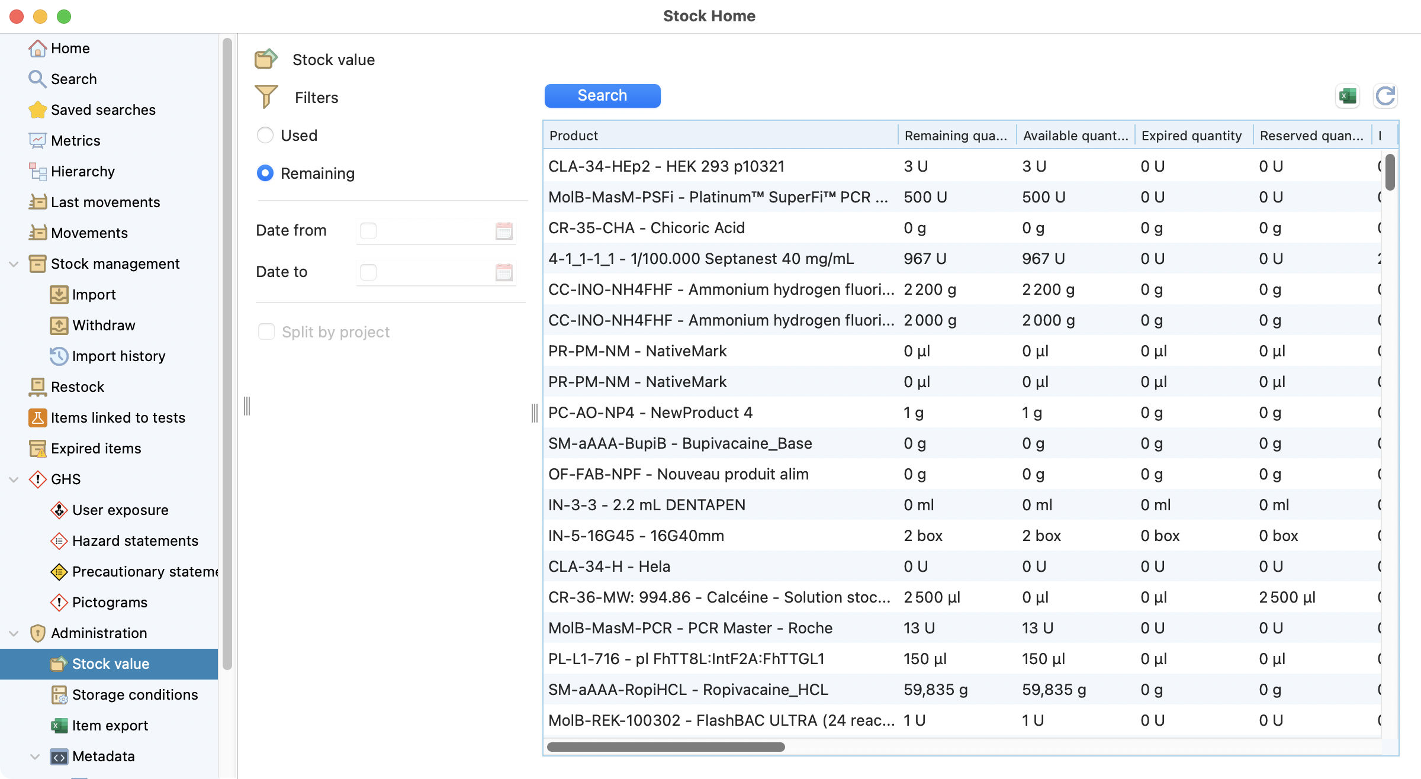Open Saved searches via star icon

37,110
